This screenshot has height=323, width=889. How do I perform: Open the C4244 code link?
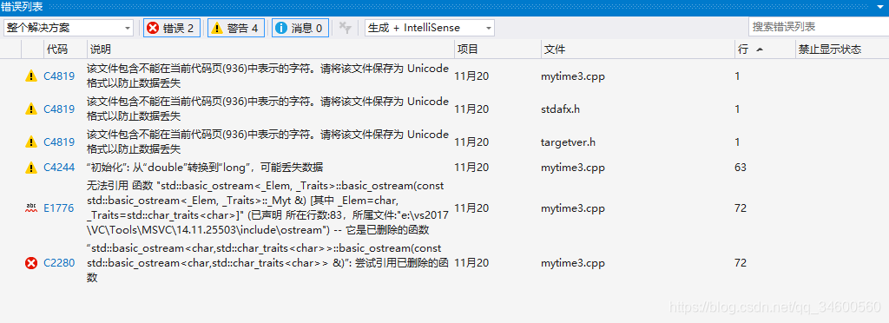pyautogui.click(x=59, y=168)
